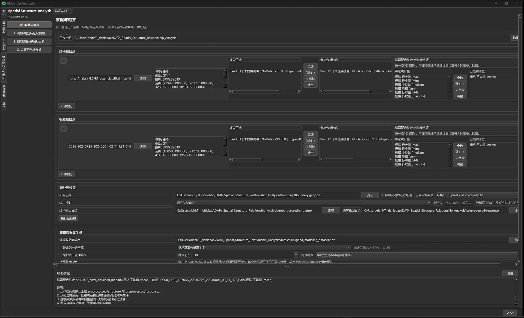
Task: Browse for RF_pixel_classified_map.tif structure file
Action: click(x=143, y=78)
